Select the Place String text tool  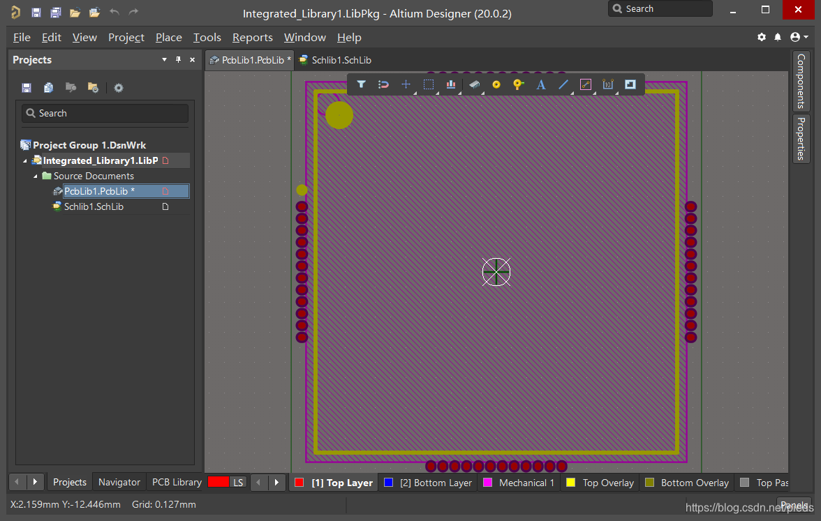(540, 84)
